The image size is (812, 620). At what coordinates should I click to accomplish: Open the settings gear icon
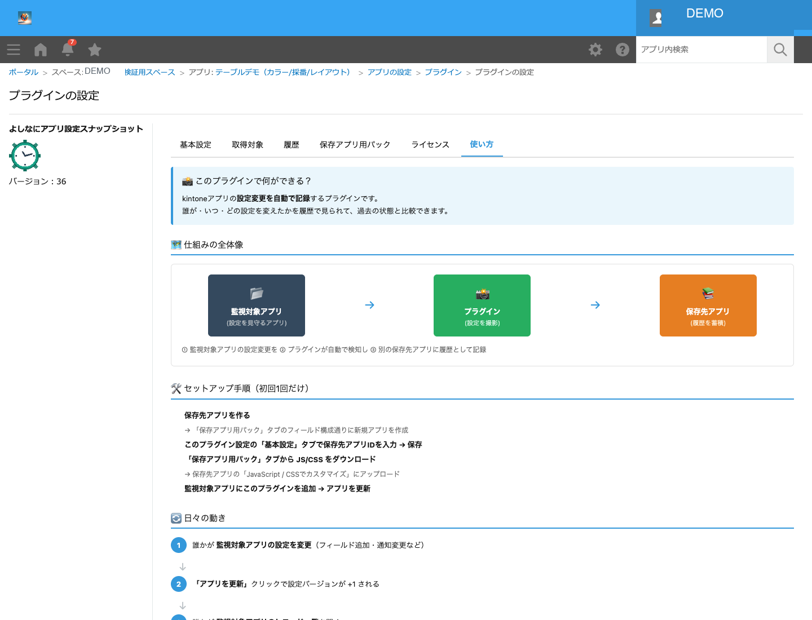(x=595, y=50)
